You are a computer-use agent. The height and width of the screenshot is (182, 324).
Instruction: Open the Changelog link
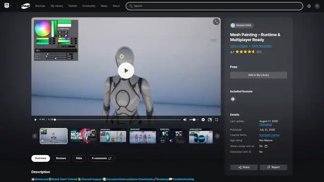(x=266, y=125)
